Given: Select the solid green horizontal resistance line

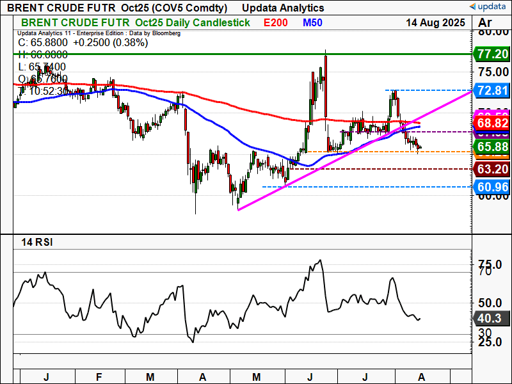Looking at the screenshot, I should pyautogui.click(x=243, y=54).
